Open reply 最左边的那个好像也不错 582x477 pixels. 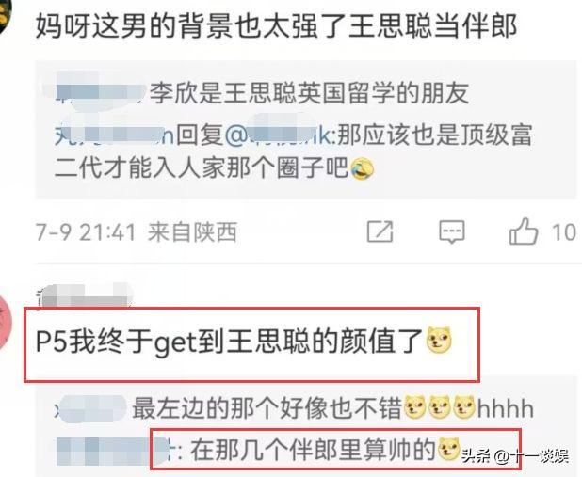(x=295, y=408)
